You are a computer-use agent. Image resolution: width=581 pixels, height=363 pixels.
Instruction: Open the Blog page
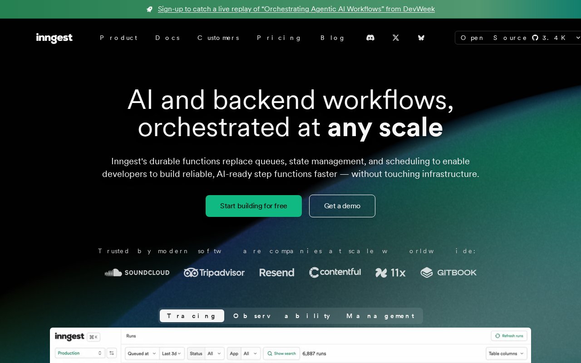click(x=333, y=38)
